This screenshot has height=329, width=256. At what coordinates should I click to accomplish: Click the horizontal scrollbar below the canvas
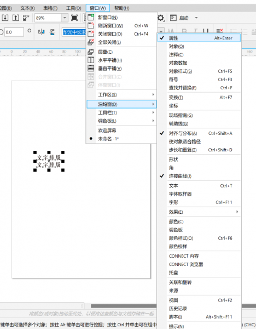pyautogui.click(x=124, y=306)
